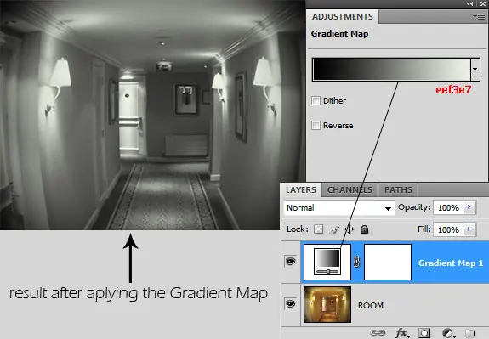Open the Adjustments panel flyout menu
Viewport: 489px width, 339px height.
pyautogui.click(x=479, y=16)
